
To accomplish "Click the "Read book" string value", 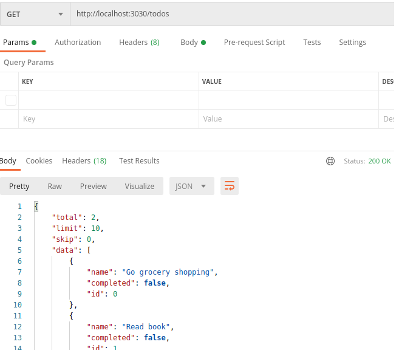I will tap(146, 327).
